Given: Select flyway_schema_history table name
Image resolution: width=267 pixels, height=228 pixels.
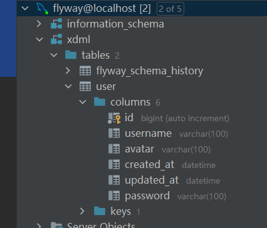Looking at the screenshot, I should tap(149, 71).
